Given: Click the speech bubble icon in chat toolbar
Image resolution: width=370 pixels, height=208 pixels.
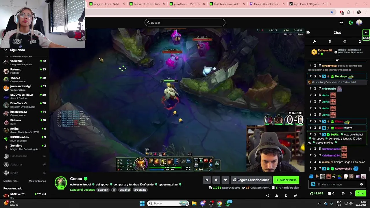Looking at the screenshot, I should click(345, 42).
